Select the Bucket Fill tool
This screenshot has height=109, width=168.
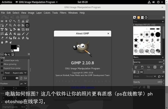tap(15, 34)
